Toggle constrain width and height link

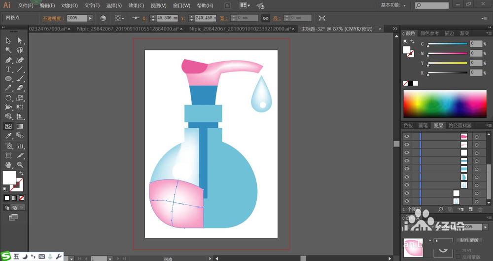click(x=265, y=18)
